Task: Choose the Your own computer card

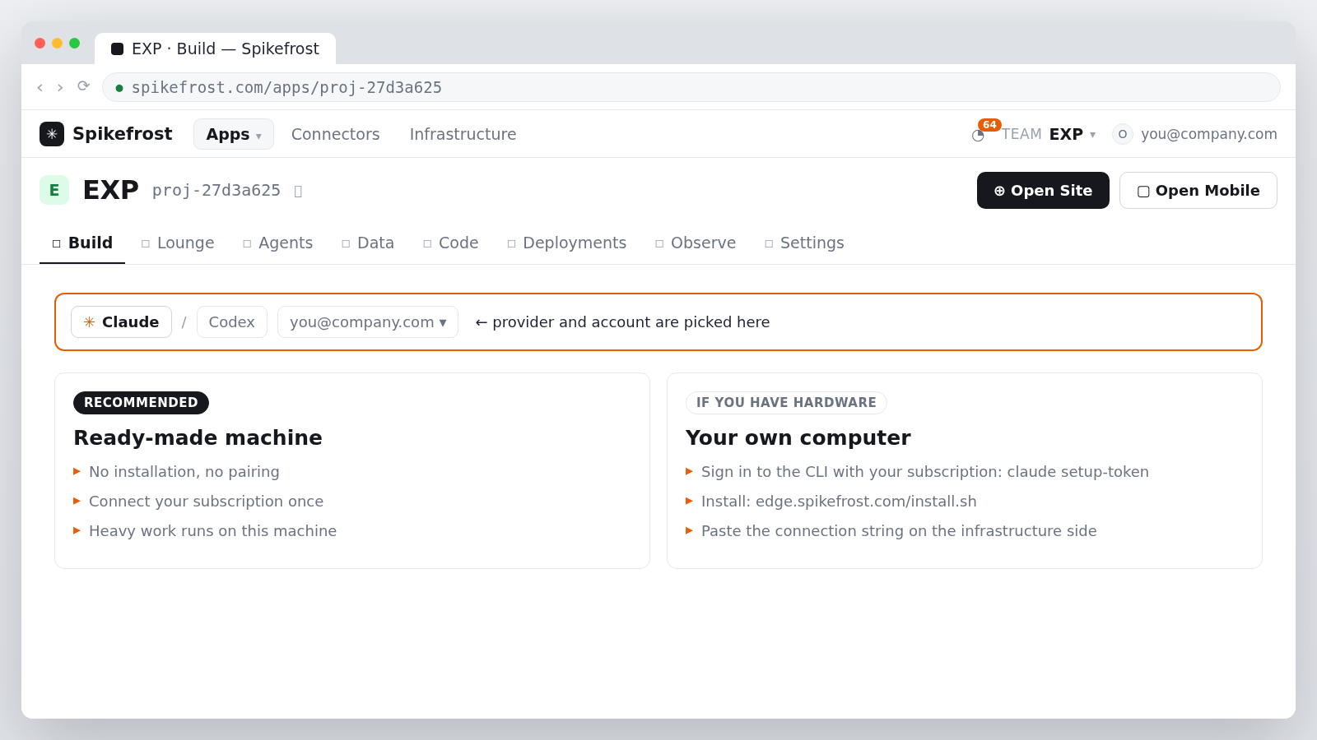Action: coord(965,470)
